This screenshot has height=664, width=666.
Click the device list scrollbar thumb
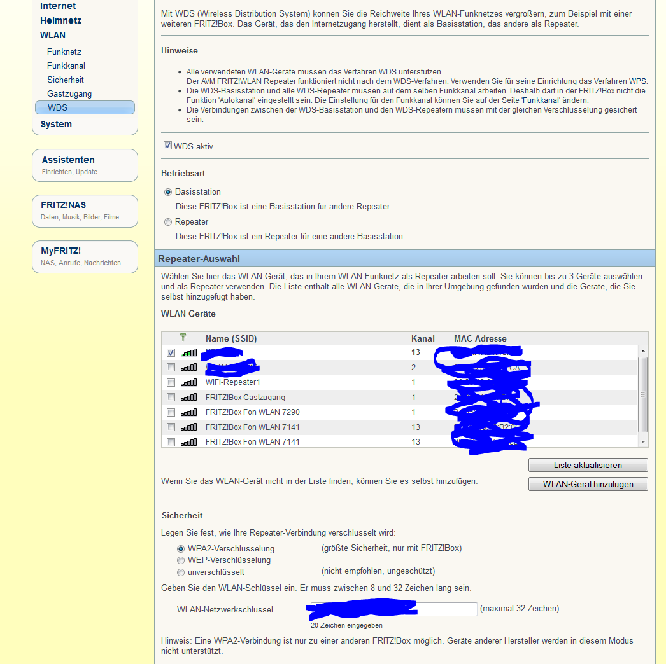pyautogui.click(x=643, y=394)
